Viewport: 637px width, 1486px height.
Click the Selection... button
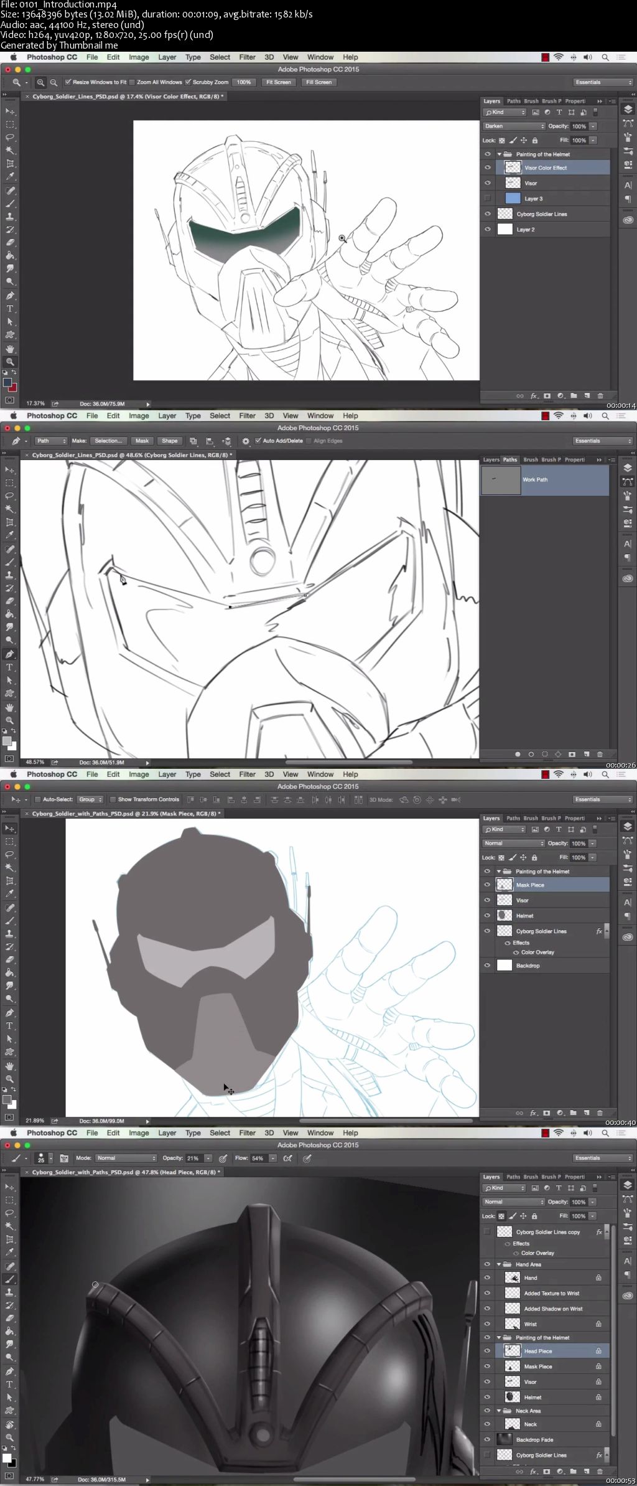pos(108,441)
